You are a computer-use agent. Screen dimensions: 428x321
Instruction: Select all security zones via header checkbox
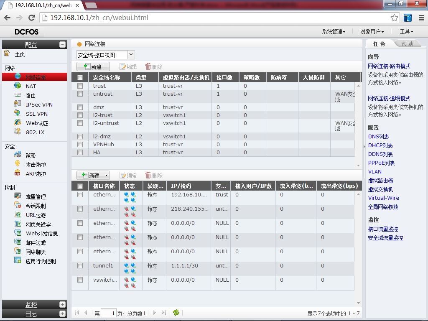pyautogui.click(x=80, y=77)
